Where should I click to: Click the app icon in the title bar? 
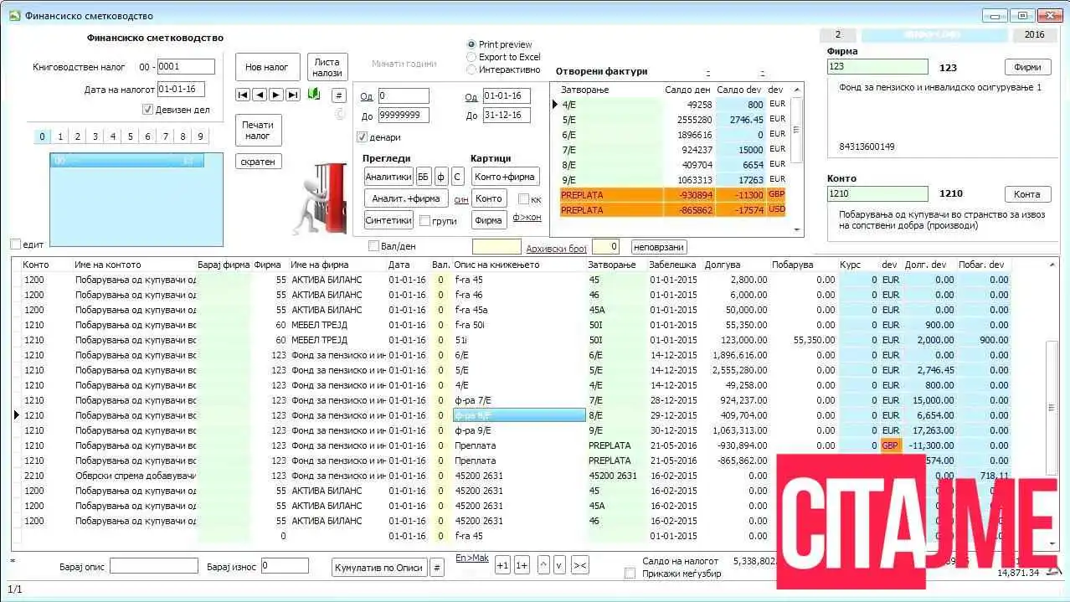[14, 15]
